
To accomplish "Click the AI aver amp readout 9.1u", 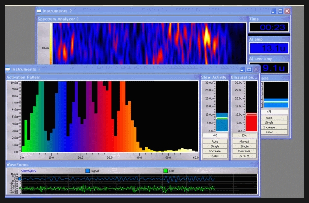I will coord(274,68).
